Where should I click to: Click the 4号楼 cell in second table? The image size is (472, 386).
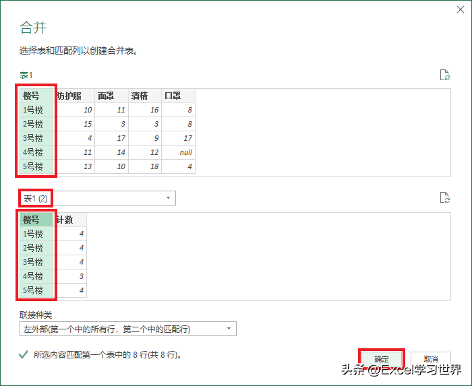pos(37,276)
